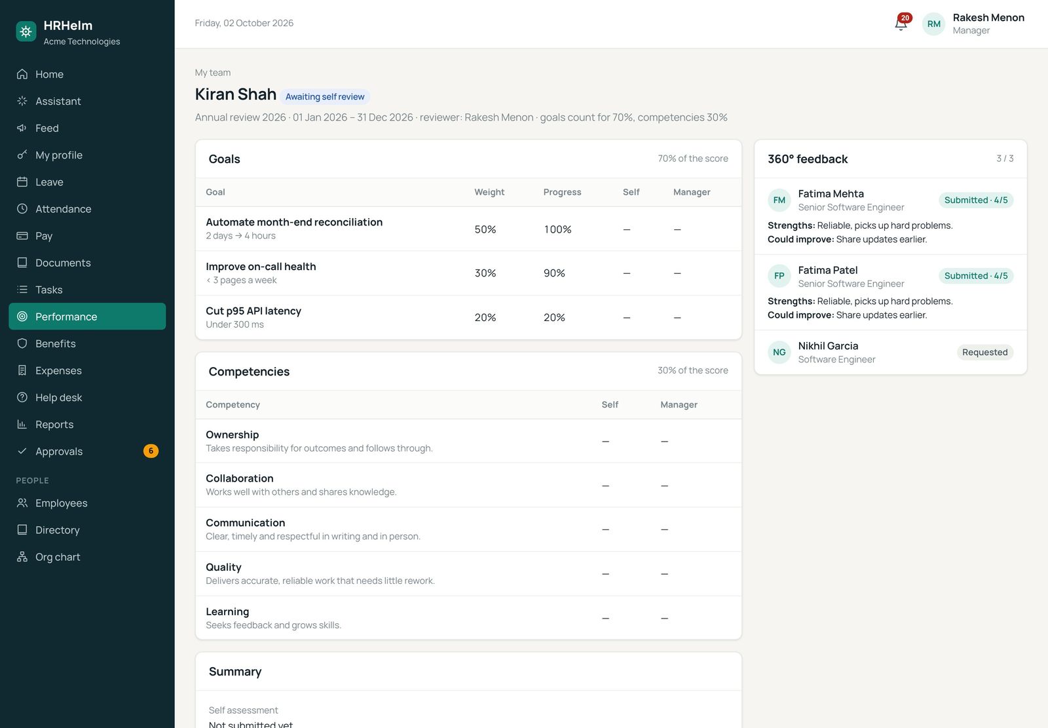Click the Reports bar chart icon
The height and width of the screenshot is (728, 1048).
pyautogui.click(x=22, y=424)
